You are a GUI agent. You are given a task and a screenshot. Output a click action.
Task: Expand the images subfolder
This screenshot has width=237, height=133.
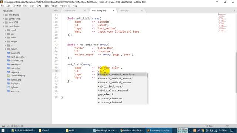(x=6, y=41)
